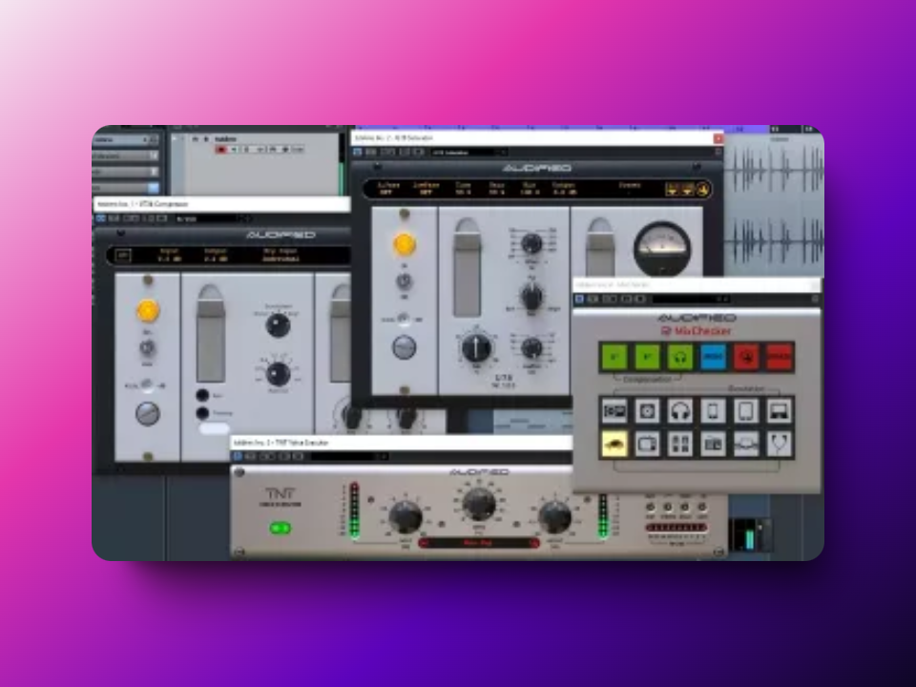Viewport: 916px width, 687px height.
Task: Choose the boombox simulation in MixChecker
Action: point(614,410)
